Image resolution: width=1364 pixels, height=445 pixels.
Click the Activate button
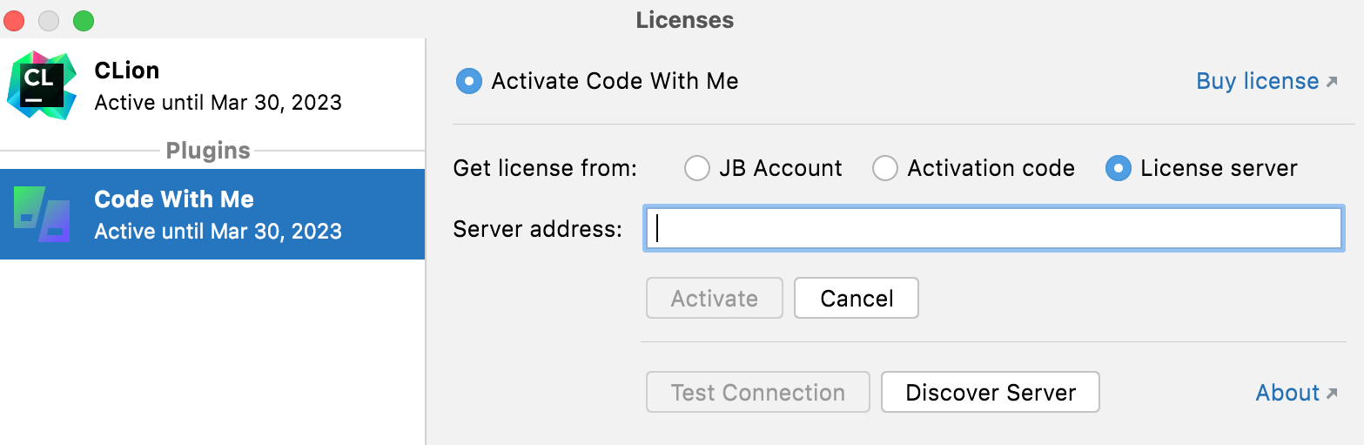click(714, 299)
